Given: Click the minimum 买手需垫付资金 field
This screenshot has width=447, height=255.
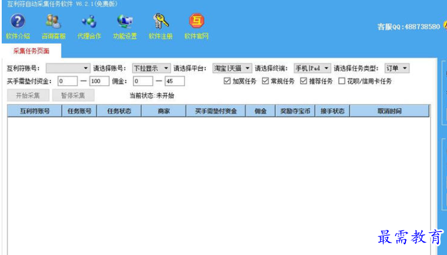Looking at the screenshot, I should 67,81.
